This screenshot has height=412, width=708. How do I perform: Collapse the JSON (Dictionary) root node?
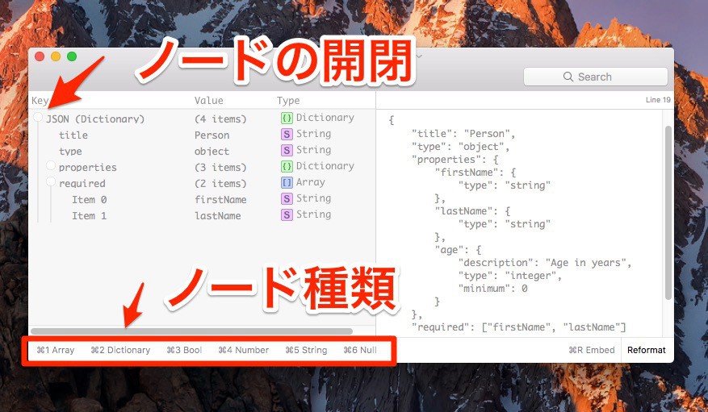(x=39, y=117)
